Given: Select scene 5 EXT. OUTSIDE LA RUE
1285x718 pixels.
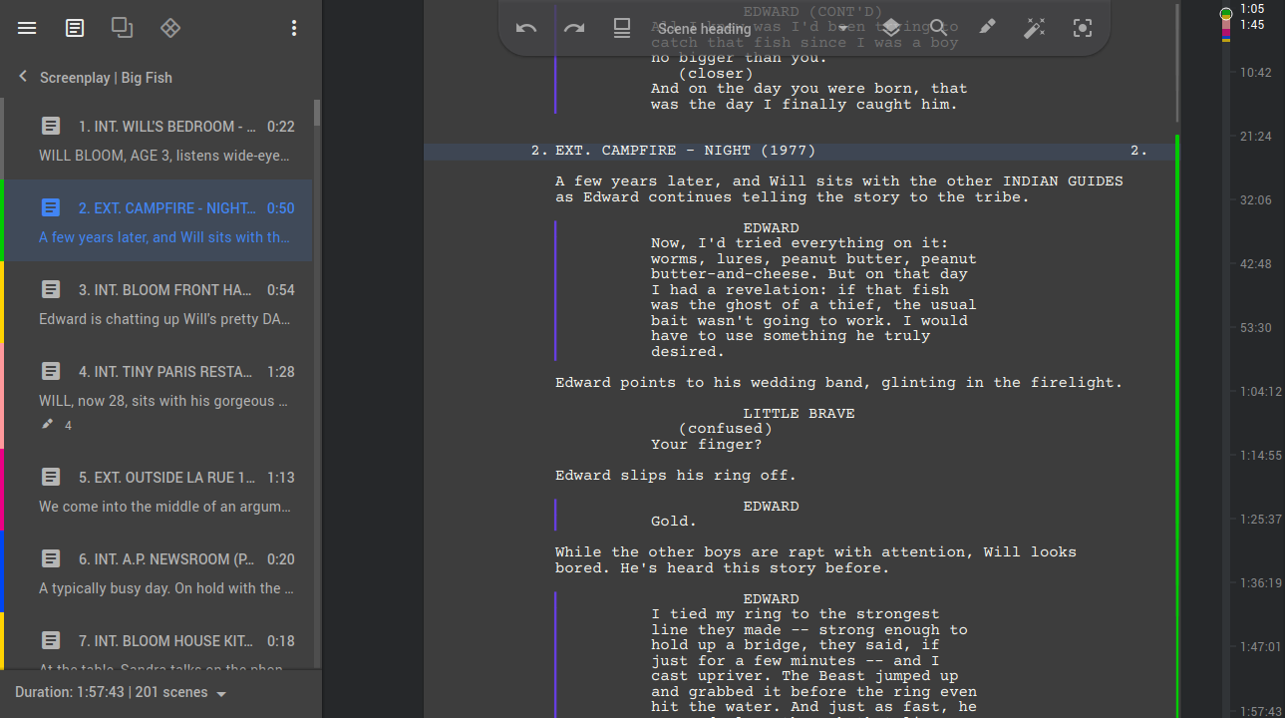Looking at the screenshot, I should coord(159,490).
